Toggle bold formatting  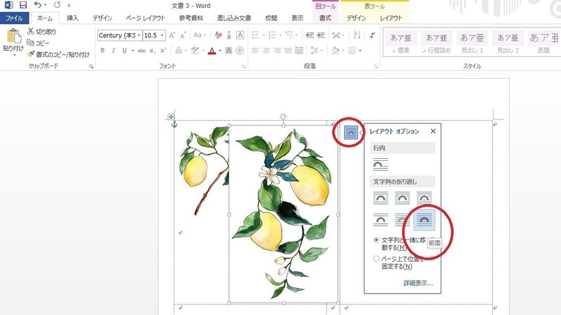click(103, 51)
